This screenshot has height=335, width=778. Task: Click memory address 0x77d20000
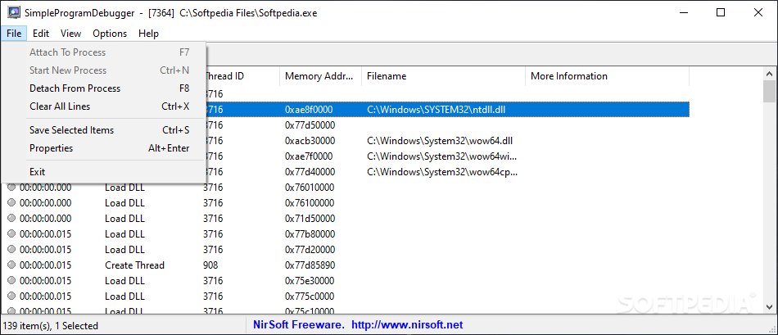click(310, 249)
